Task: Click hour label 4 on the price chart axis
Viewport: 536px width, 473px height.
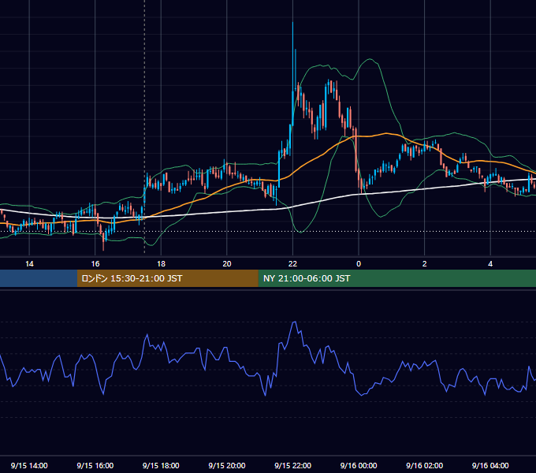Action: [490, 263]
